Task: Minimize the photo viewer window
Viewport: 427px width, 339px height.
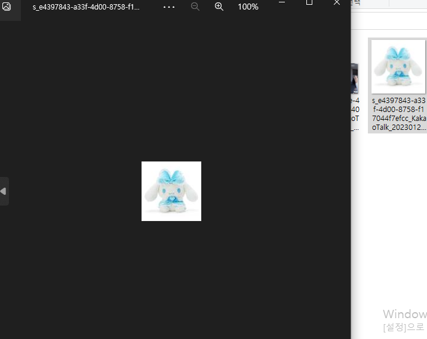Action: coord(282,3)
